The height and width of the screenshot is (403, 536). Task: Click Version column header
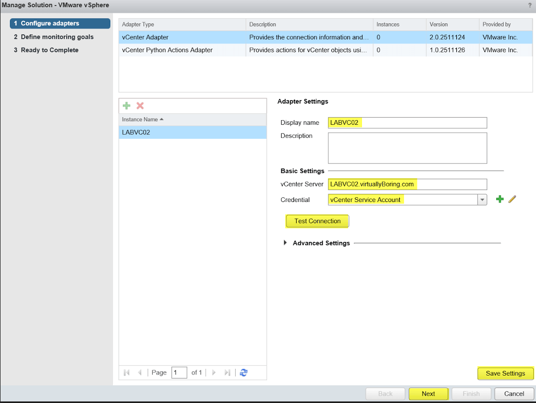pos(453,25)
